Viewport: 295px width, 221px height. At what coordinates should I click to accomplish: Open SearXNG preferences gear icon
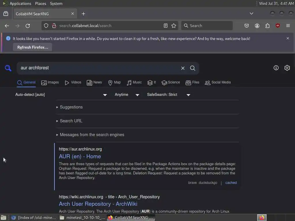(287, 68)
